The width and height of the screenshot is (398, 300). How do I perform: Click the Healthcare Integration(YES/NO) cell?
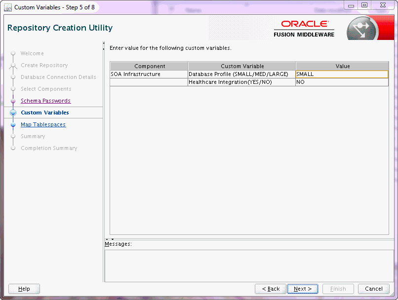[x=241, y=82]
